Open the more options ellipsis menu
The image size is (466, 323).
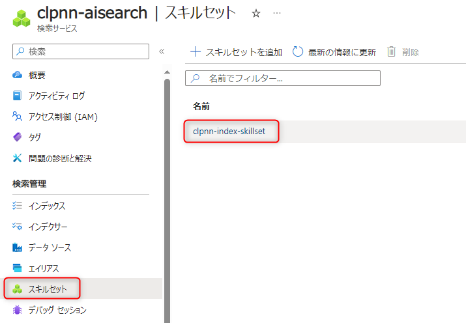(277, 13)
